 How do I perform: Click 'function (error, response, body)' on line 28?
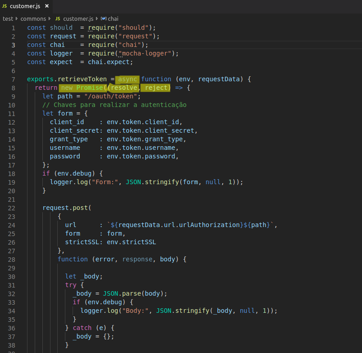click(118, 260)
